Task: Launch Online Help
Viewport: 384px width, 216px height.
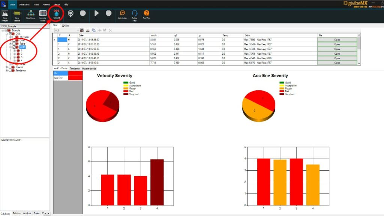Action: 135,13
